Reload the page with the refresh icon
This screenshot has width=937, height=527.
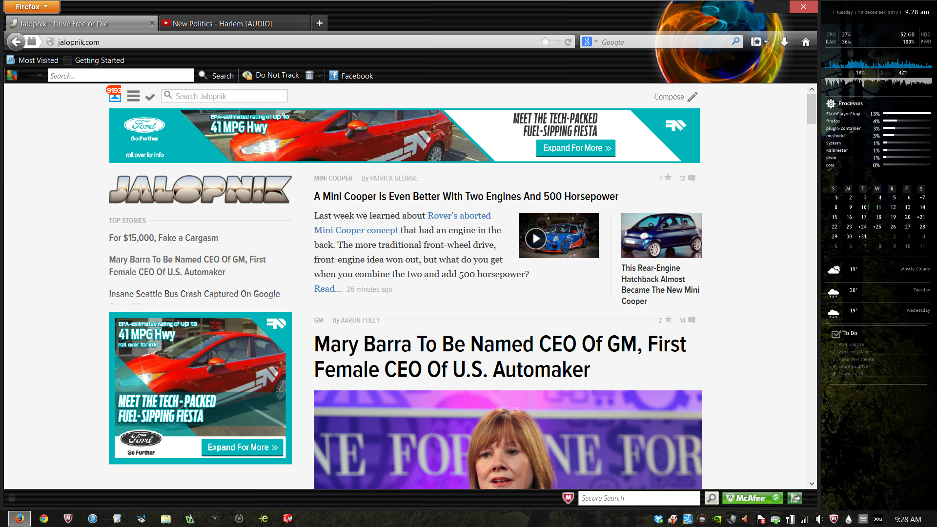tap(568, 42)
